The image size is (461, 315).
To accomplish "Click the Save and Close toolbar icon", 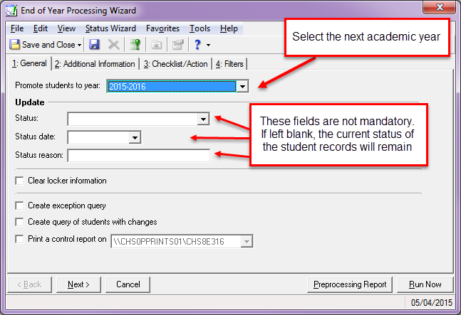I will (x=15, y=45).
